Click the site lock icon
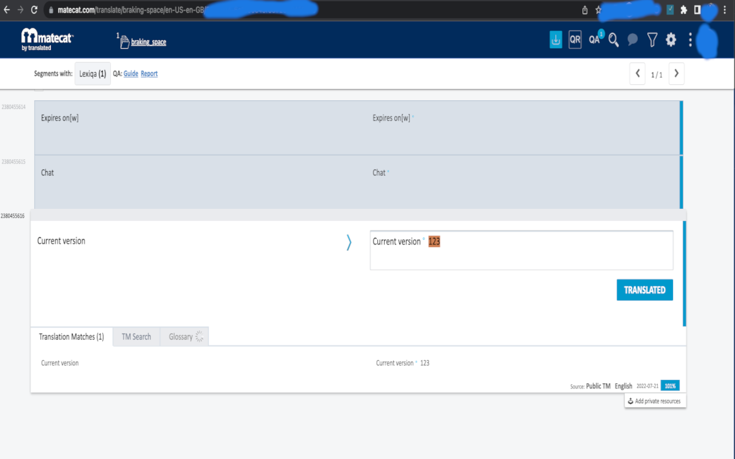This screenshot has height=459, width=735. coord(51,10)
